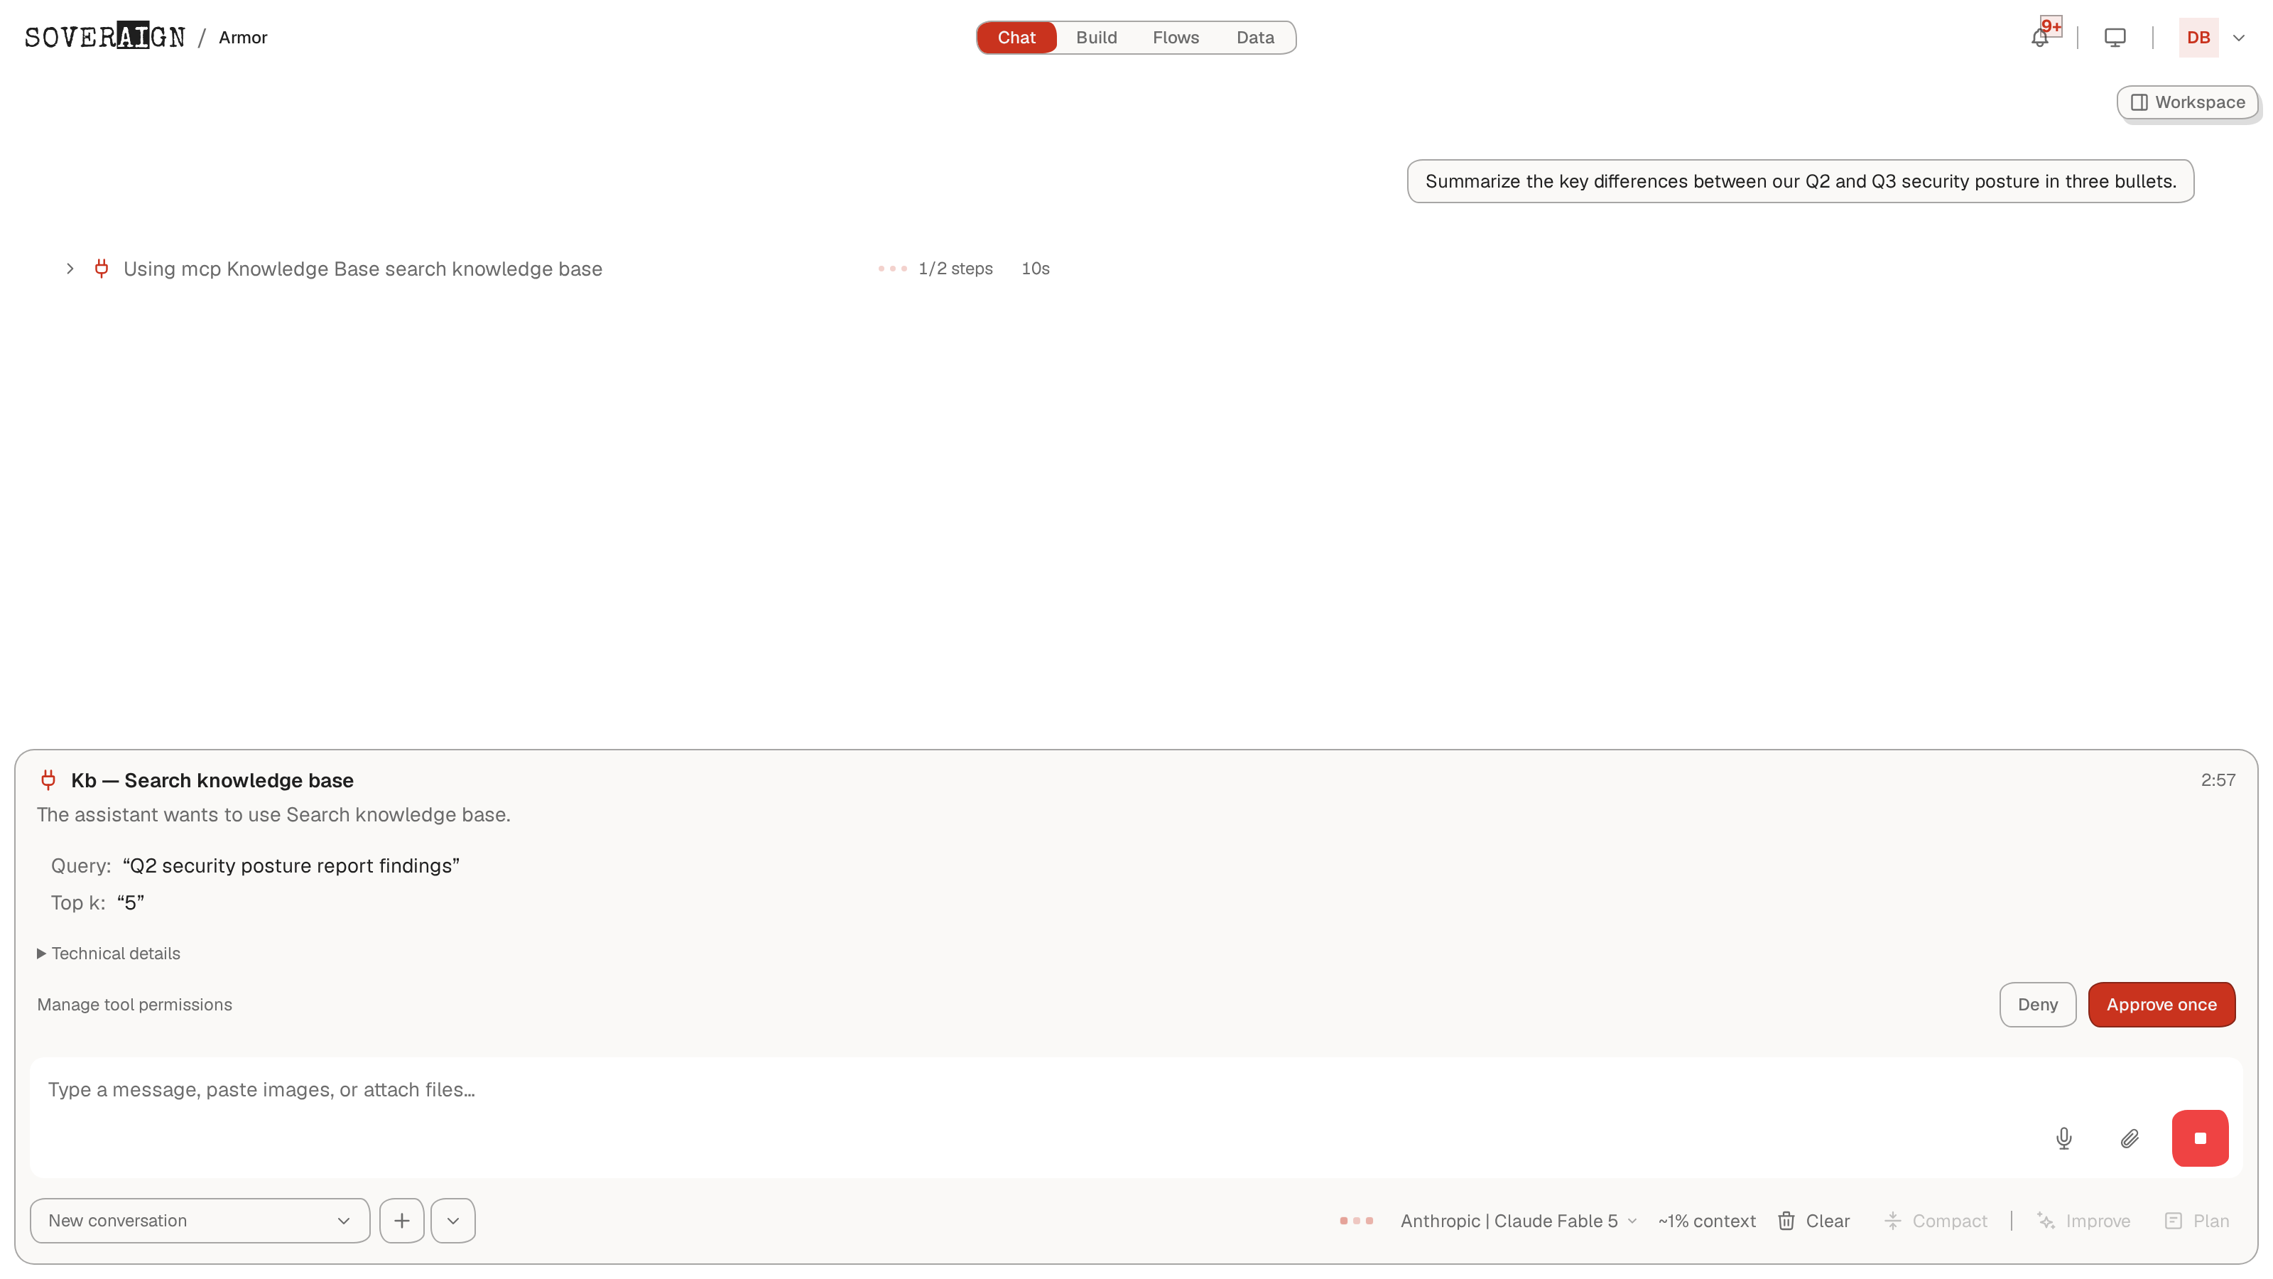Open Manage tool permissions
The width and height of the screenshot is (2273, 1279).
pos(134,1005)
